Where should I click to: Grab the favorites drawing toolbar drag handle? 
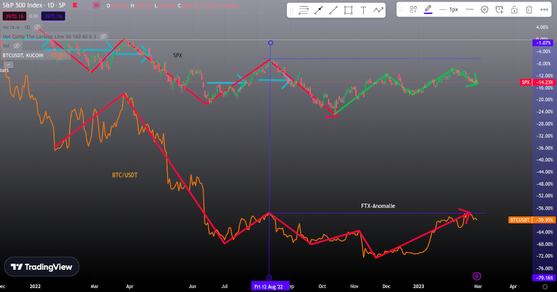(x=292, y=10)
